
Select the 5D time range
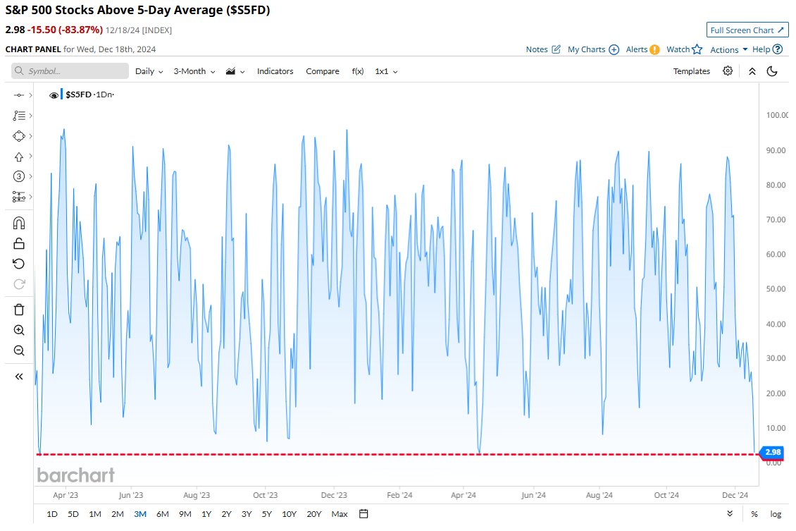tap(73, 514)
